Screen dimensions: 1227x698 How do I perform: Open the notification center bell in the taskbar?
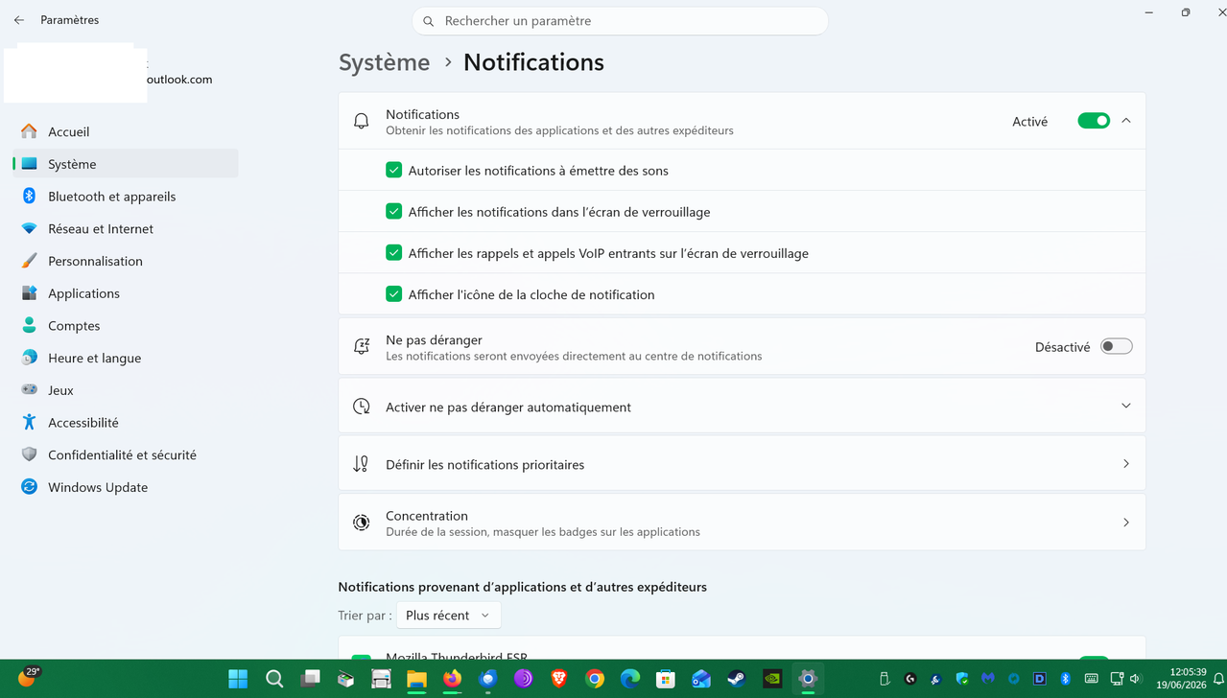tap(1219, 679)
